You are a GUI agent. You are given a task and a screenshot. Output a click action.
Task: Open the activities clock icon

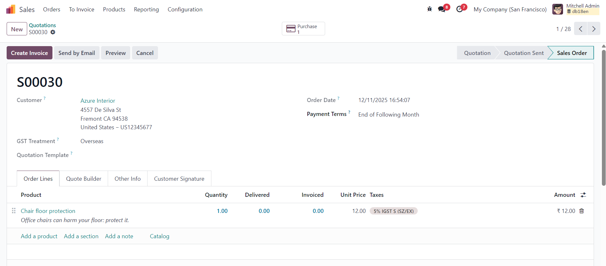tap(460, 9)
